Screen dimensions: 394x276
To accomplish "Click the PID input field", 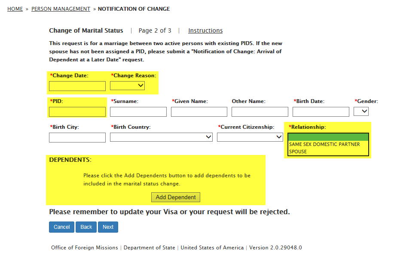I will click(x=77, y=112).
